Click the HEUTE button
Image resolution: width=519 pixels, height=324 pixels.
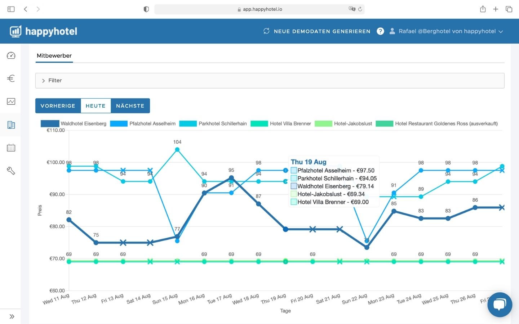[x=96, y=106]
